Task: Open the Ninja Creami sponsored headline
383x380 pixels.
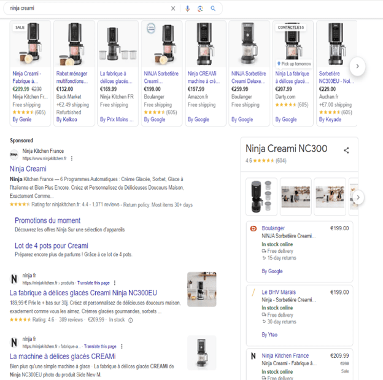Action: [x=28, y=169]
